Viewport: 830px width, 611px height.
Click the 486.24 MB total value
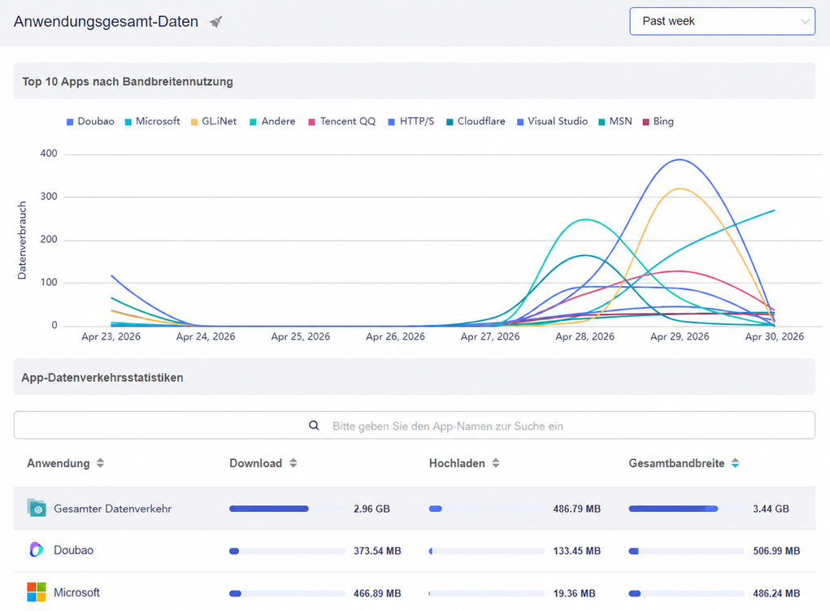pyautogui.click(x=776, y=593)
